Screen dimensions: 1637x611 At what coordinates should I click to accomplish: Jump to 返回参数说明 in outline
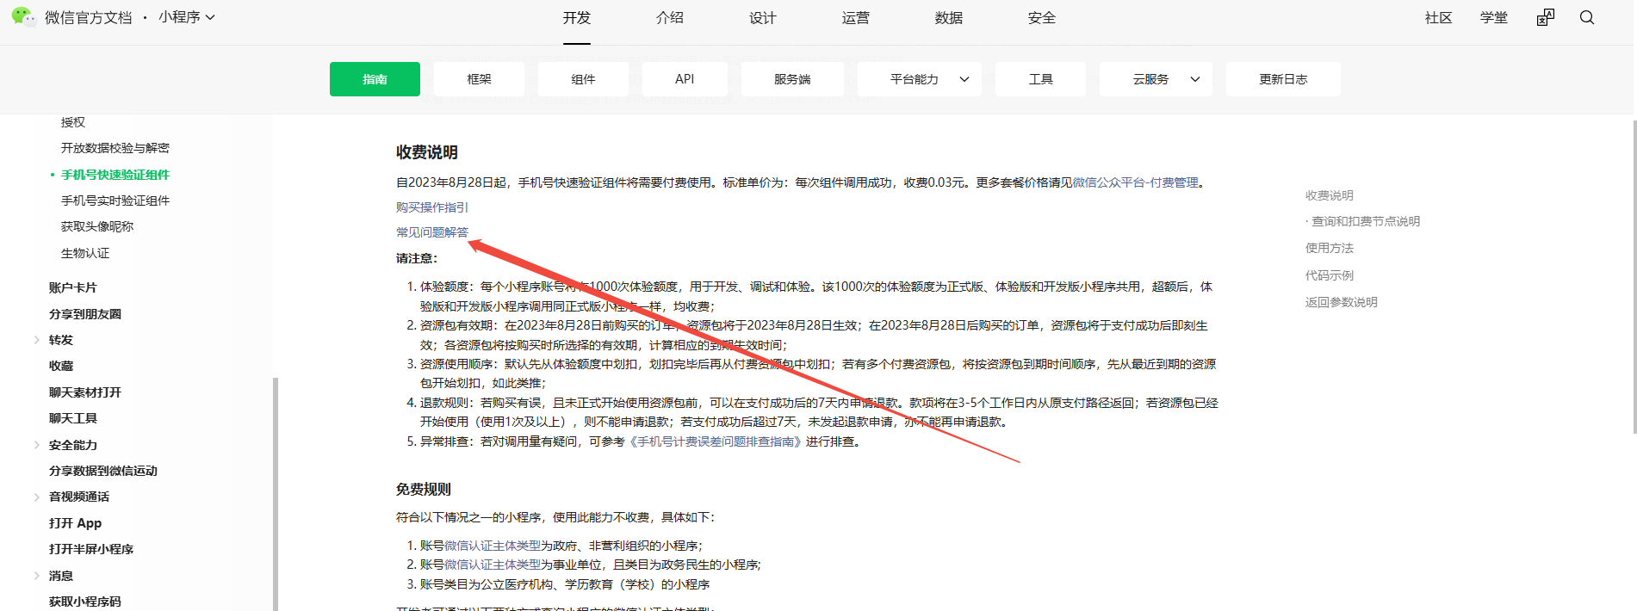pyautogui.click(x=1342, y=302)
